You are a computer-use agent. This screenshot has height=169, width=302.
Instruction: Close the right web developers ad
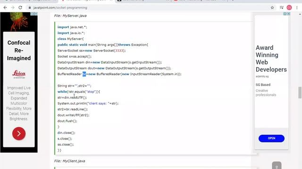pos(289,14)
